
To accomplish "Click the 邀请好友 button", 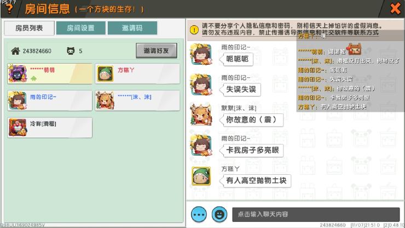I will [157, 51].
